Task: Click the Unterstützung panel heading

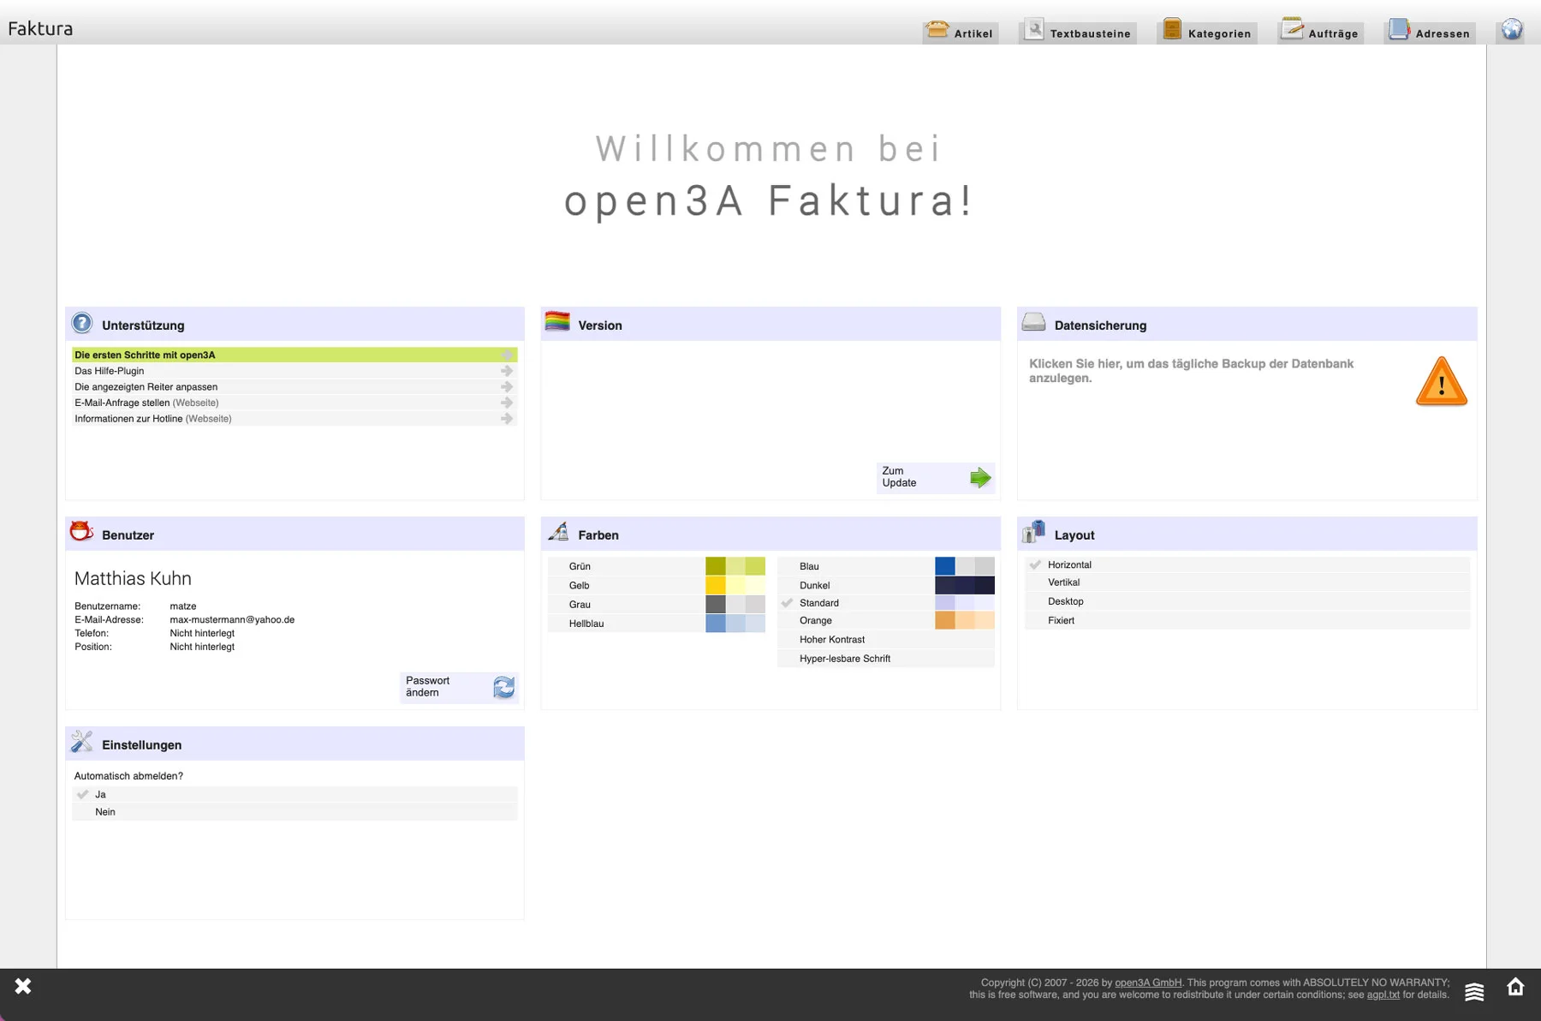Action: (143, 325)
